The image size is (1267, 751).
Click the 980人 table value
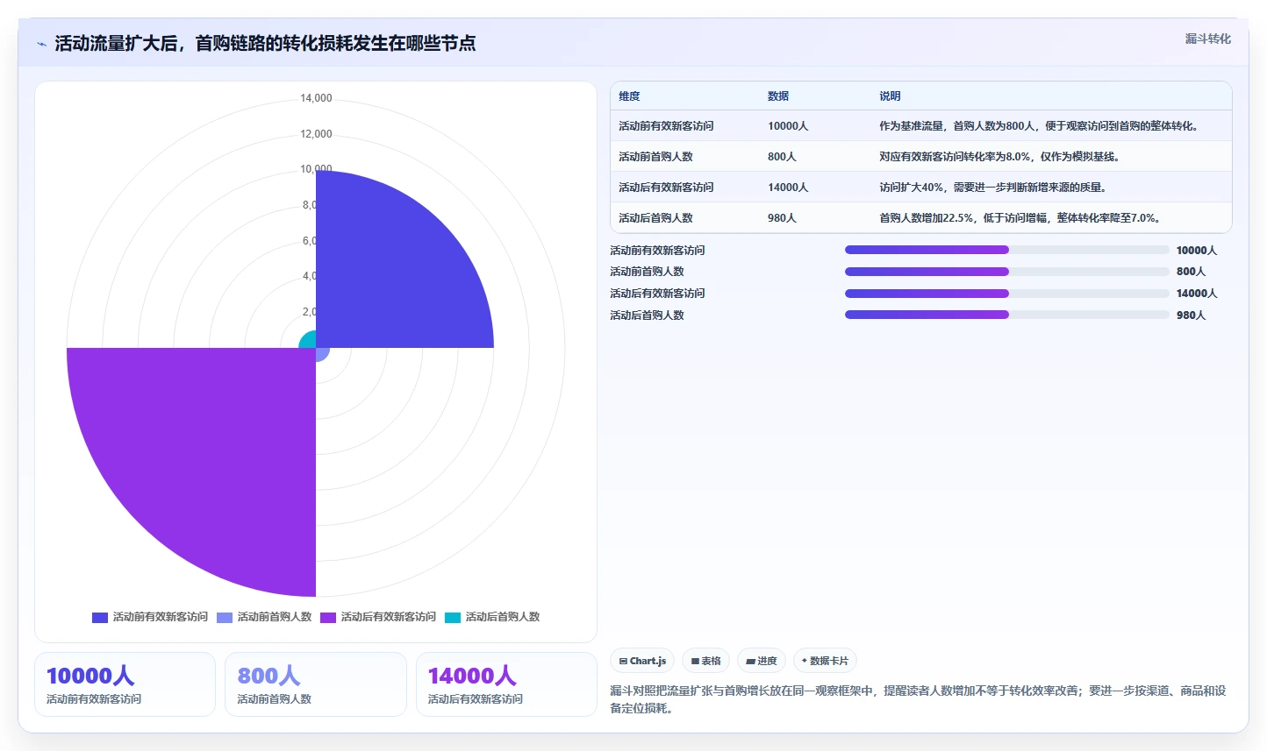coord(782,218)
